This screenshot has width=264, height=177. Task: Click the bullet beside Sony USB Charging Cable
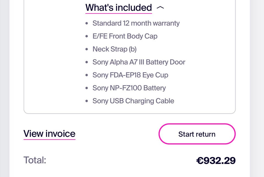click(x=87, y=101)
